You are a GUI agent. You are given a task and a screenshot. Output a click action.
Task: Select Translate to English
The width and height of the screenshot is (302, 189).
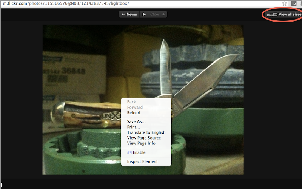point(146,132)
